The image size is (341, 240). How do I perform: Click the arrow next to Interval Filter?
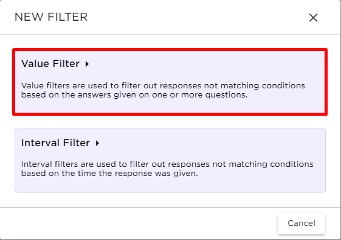click(x=97, y=143)
